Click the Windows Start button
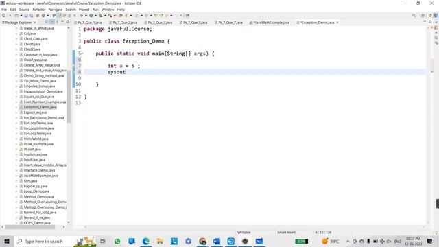The image size is (439, 247). tap(6, 241)
